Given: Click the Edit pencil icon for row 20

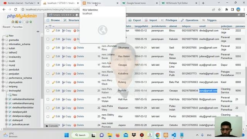Looking at the screenshot, I should [x=54, y=91].
